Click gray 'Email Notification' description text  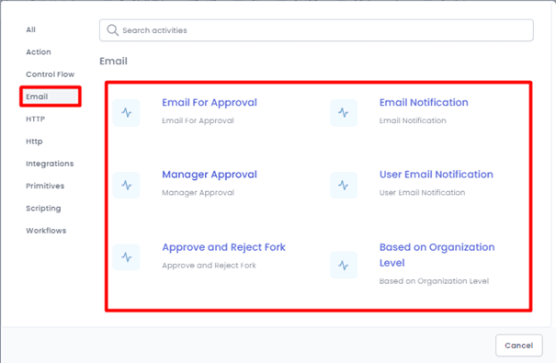point(413,121)
